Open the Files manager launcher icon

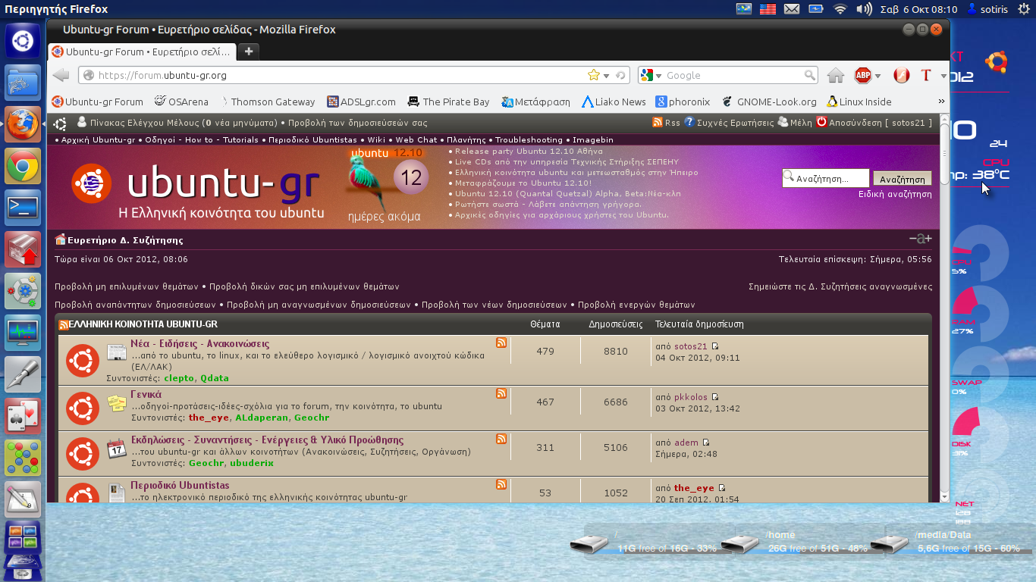point(22,83)
